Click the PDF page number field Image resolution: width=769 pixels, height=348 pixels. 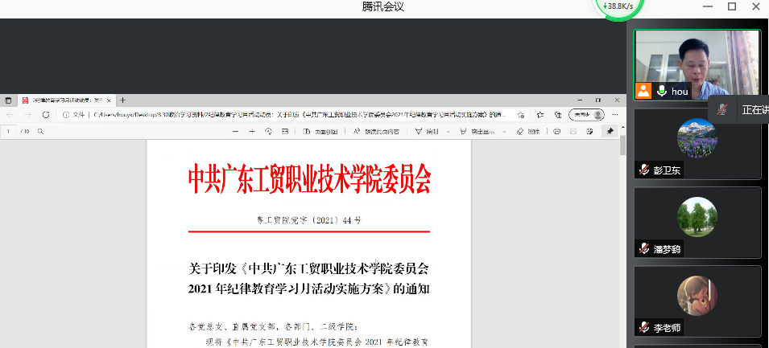(x=9, y=131)
